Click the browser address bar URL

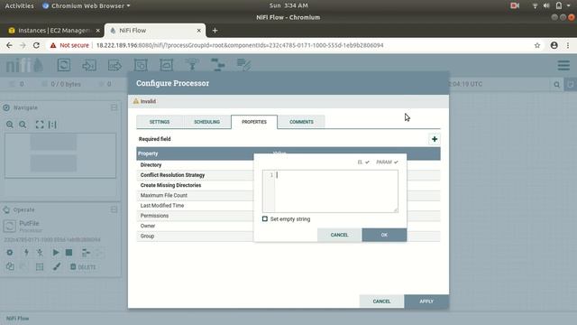pyautogui.click(x=240, y=45)
